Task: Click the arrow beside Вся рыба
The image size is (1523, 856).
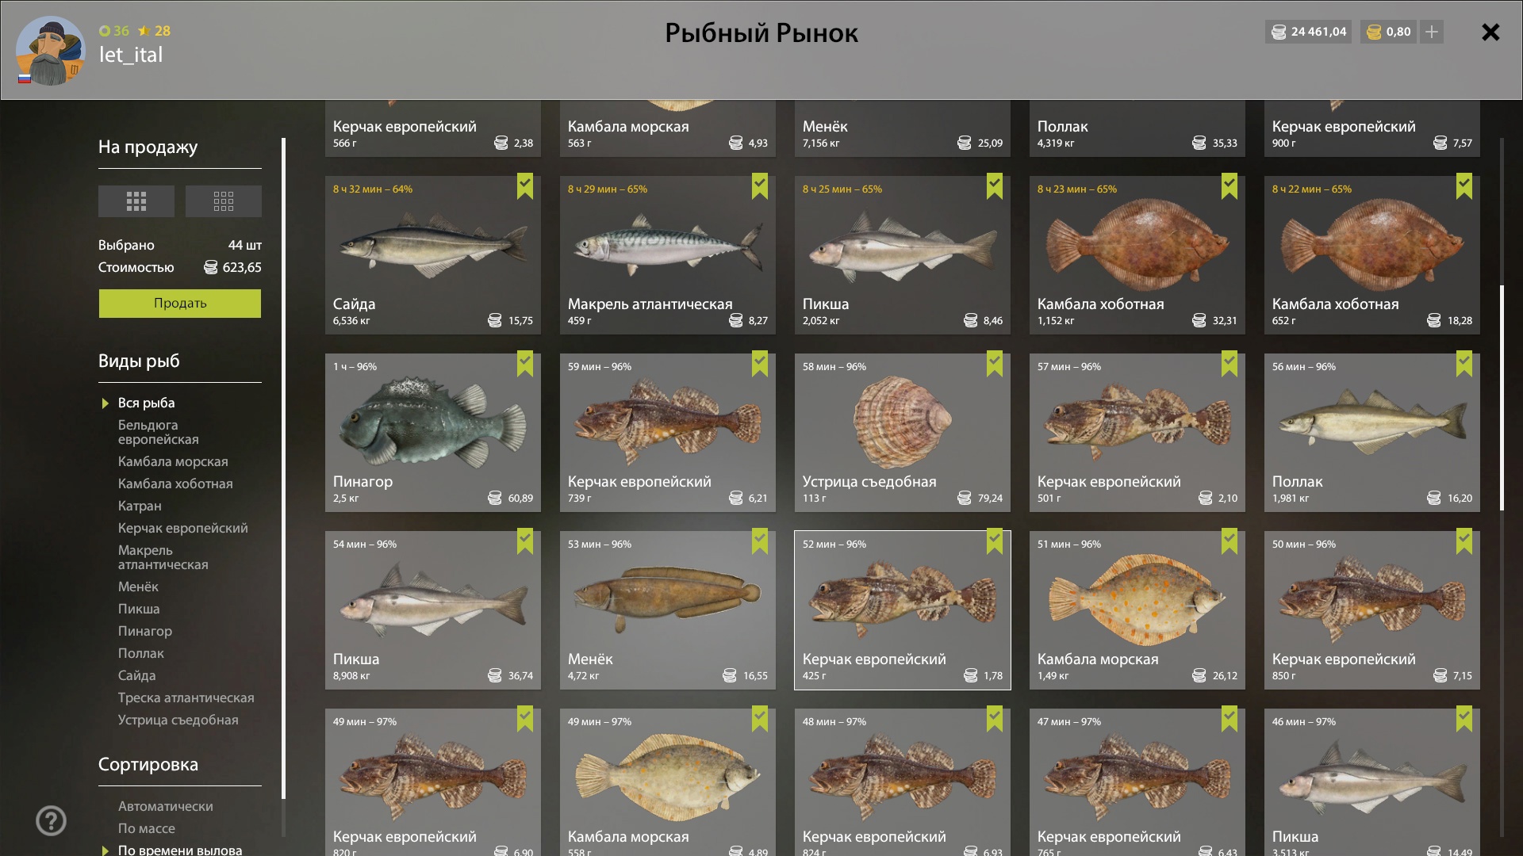Action: pos(105,403)
